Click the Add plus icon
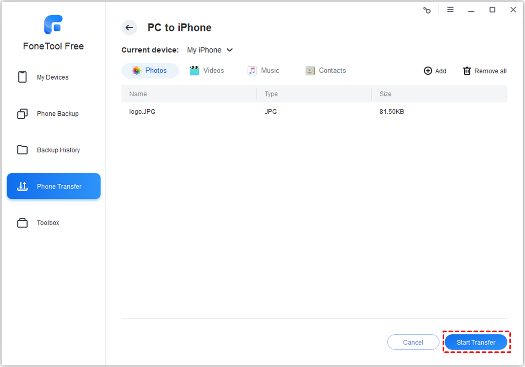 (x=428, y=71)
